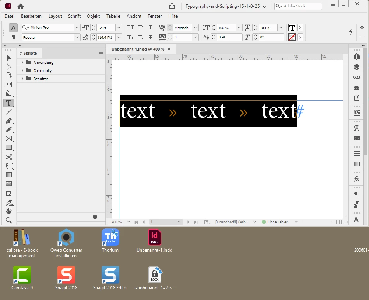Open the Layers panel icon
369x300 pixels.
point(356,67)
